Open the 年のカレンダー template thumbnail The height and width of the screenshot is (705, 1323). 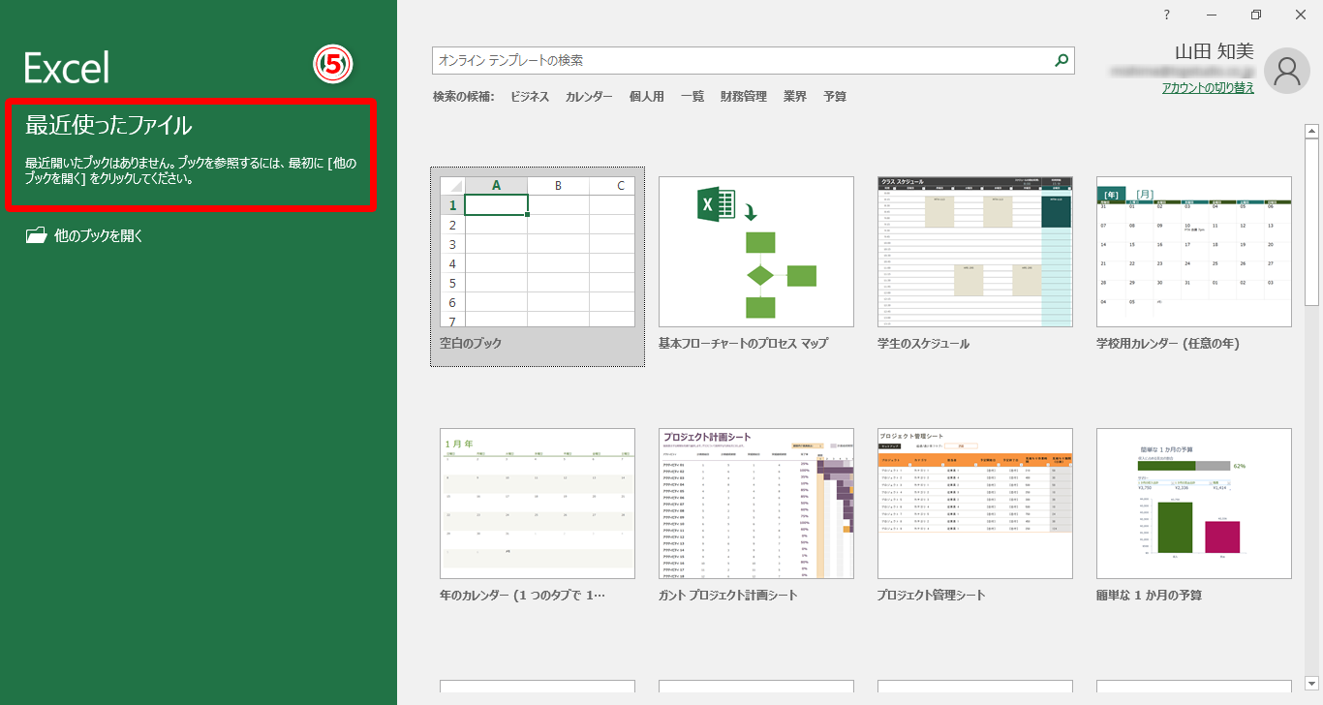(538, 504)
